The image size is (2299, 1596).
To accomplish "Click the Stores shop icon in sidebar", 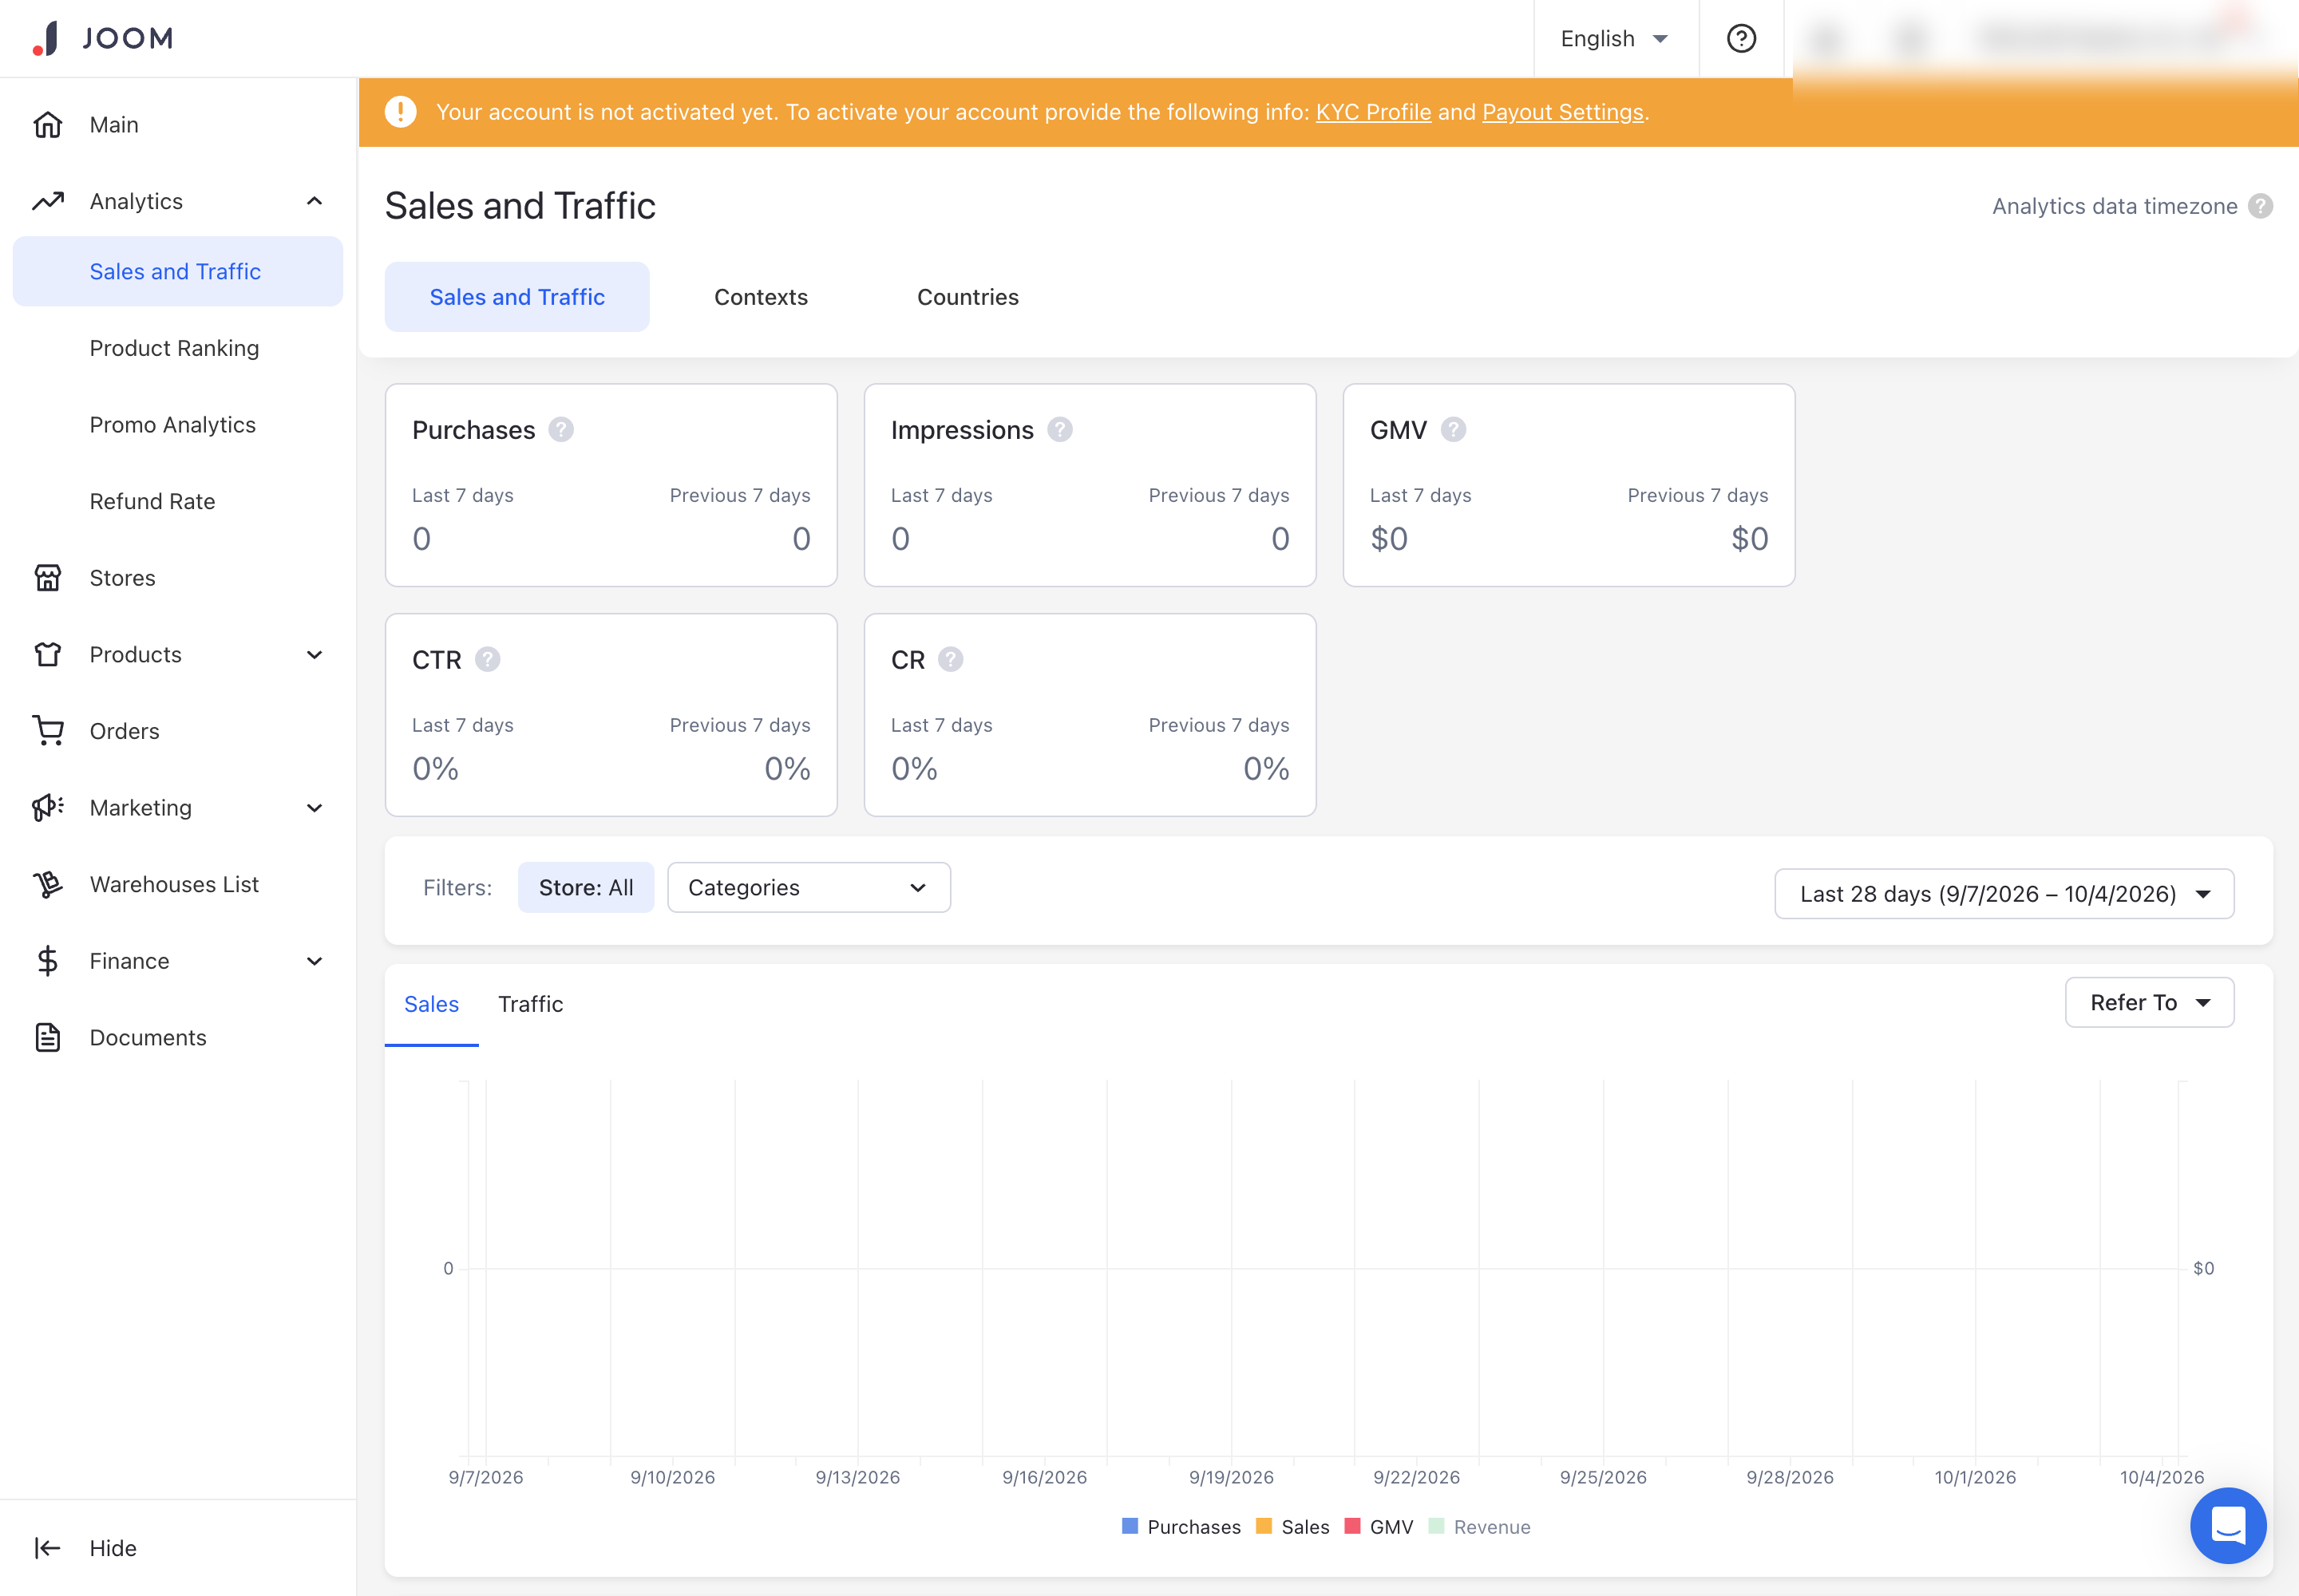I will tap(48, 578).
